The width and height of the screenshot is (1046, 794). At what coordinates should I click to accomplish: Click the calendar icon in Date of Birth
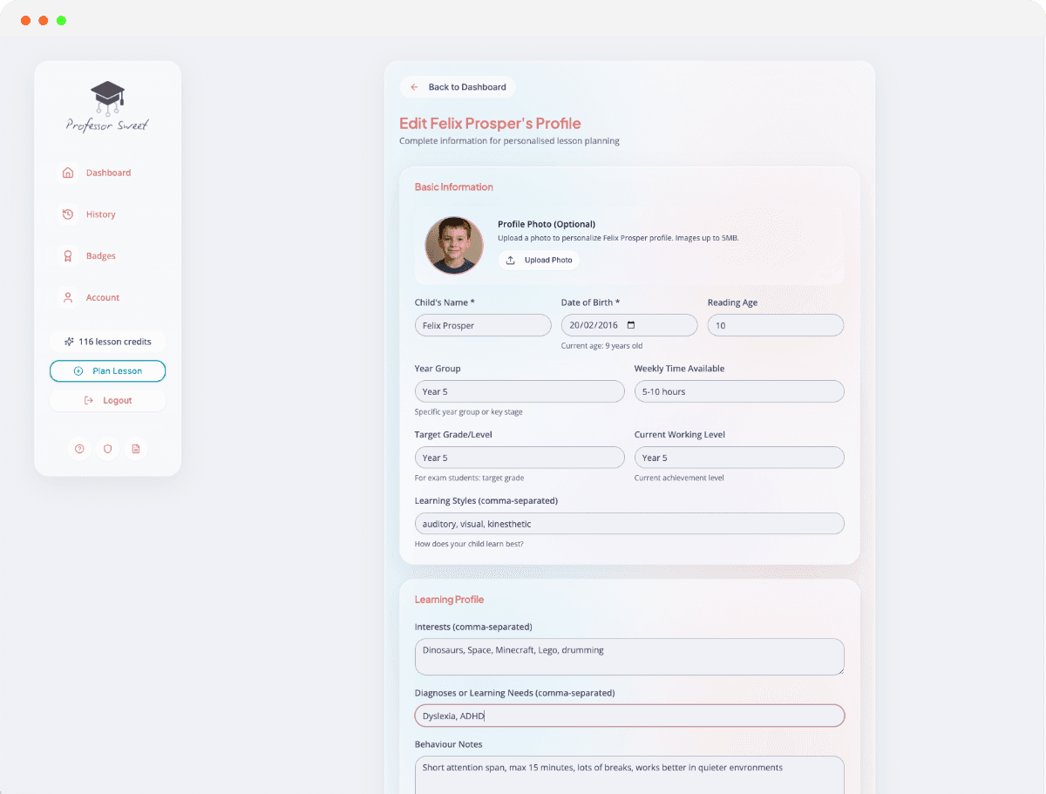click(x=631, y=325)
